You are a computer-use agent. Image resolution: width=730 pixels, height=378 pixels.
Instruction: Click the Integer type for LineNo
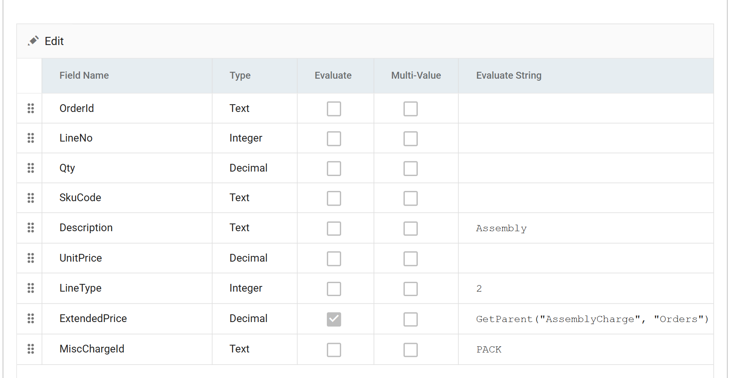pos(246,138)
